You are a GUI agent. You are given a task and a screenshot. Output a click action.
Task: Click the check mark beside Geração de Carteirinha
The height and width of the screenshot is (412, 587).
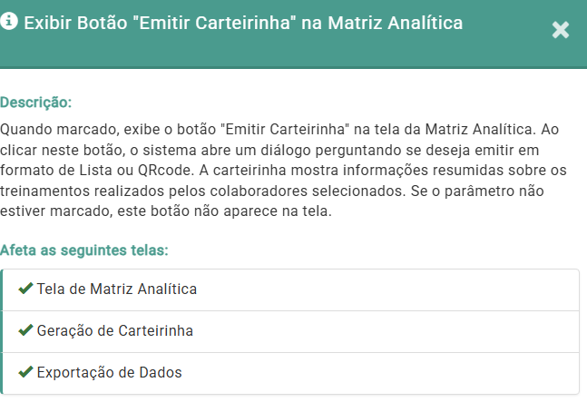[x=26, y=330]
